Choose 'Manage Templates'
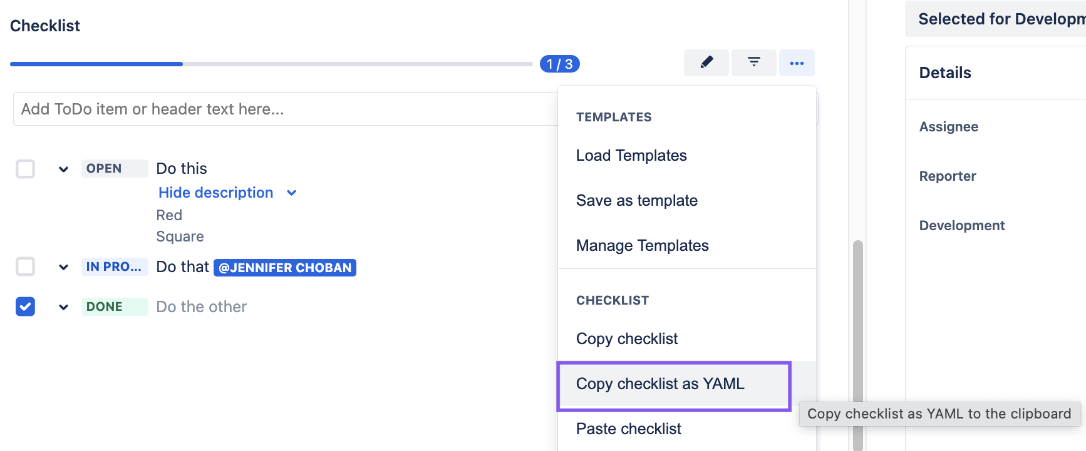 (x=642, y=245)
